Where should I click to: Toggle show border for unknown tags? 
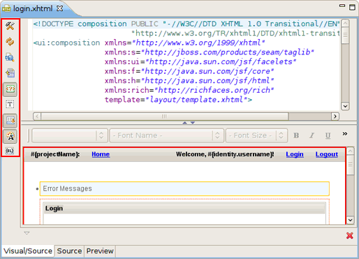coord(10,89)
